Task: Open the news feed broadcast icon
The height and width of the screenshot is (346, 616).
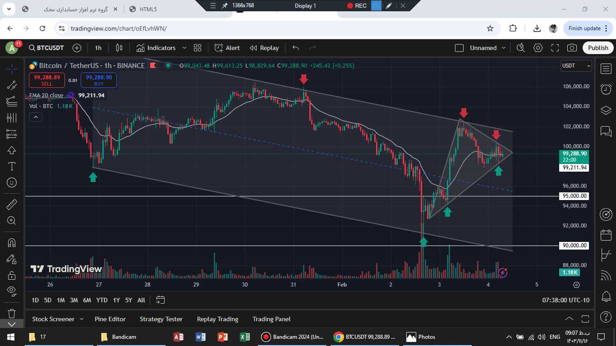Action: click(606, 276)
